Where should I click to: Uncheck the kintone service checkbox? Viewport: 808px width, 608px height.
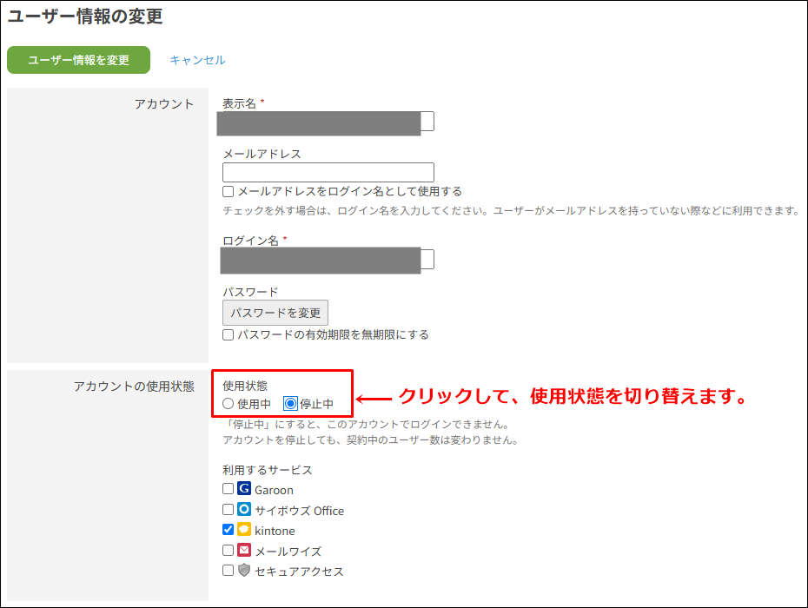[x=228, y=530]
